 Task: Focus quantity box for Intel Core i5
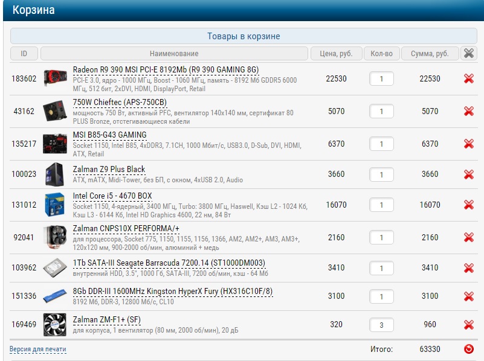pyautogui.click(x=381, y=205)
